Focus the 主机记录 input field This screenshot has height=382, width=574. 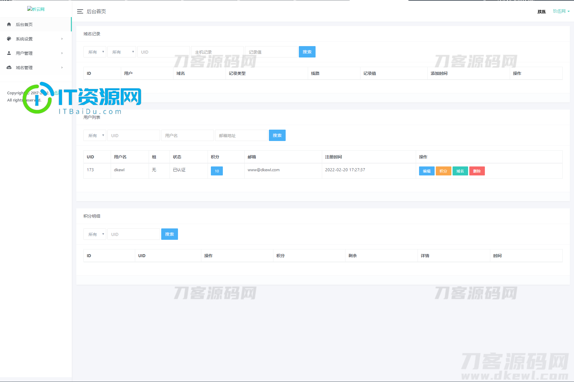click(x=217, y=52)
